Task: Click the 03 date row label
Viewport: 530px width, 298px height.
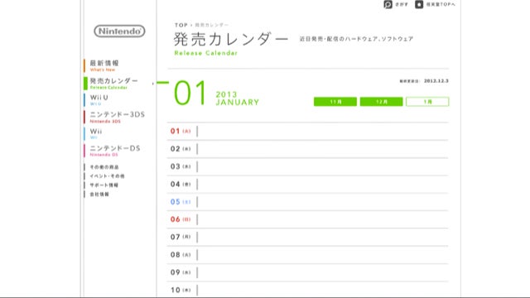Action: (x=181, y=166)
